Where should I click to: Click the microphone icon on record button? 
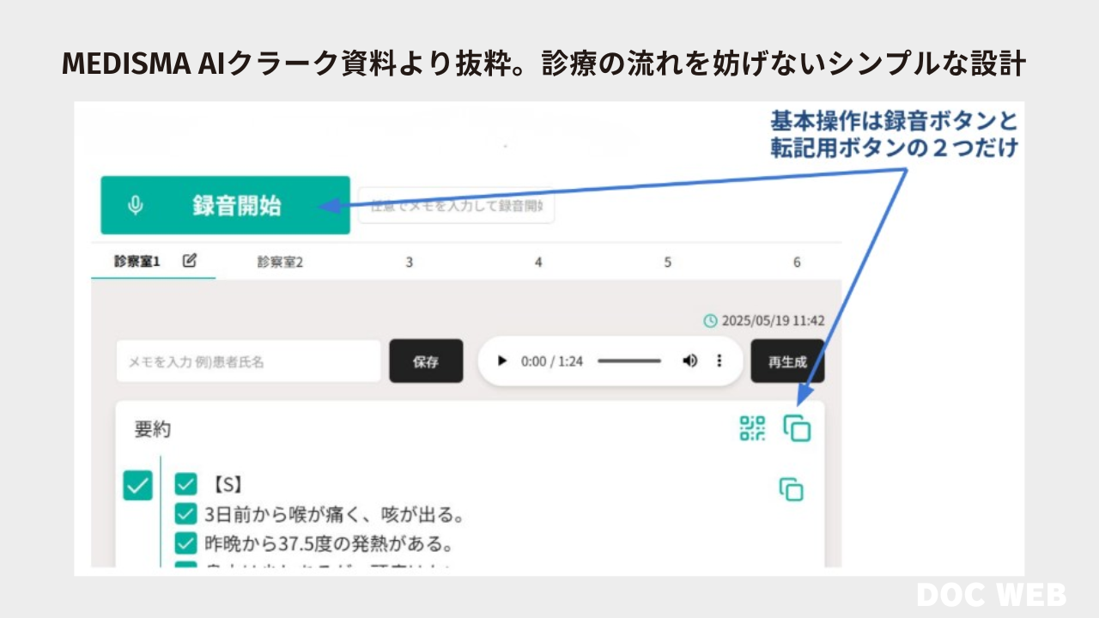pyautogui.click(x=134, y=206)
